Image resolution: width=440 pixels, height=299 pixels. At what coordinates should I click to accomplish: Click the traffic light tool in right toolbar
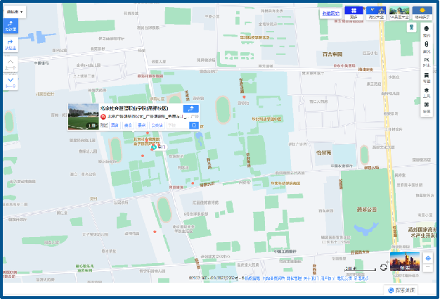tap(427, 46)
